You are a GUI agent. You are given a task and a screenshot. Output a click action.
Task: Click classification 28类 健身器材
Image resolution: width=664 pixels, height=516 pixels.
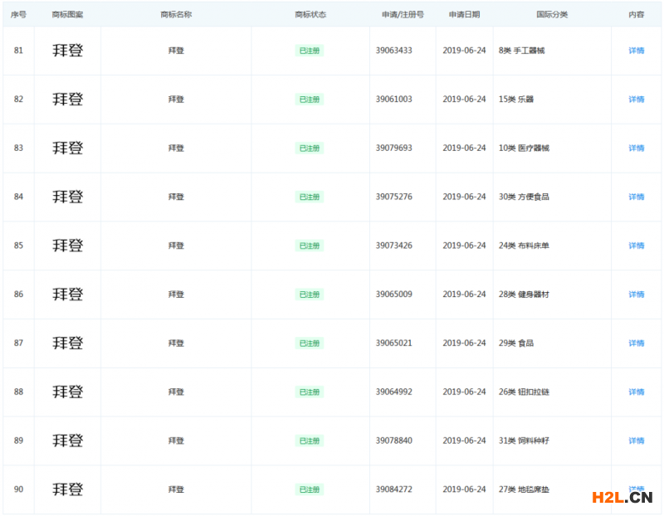[524, 295]
